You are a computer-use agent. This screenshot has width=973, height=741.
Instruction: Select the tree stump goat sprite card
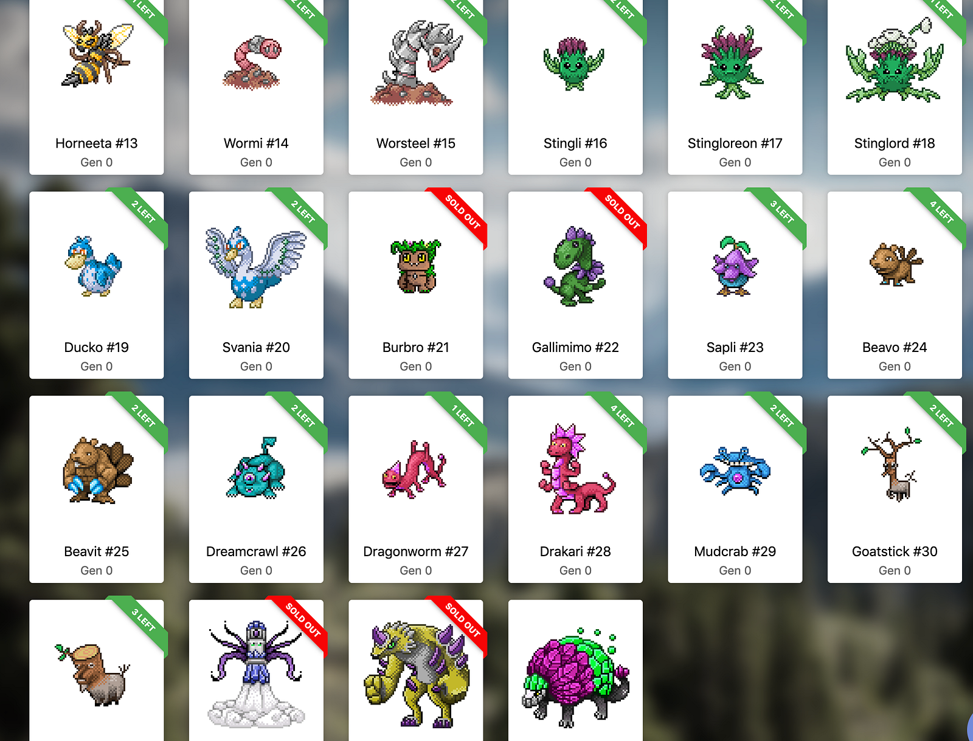pyautogui.click(x=96, y=670)
